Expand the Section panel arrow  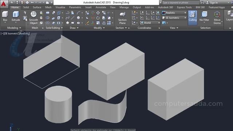tap(126, 28)
